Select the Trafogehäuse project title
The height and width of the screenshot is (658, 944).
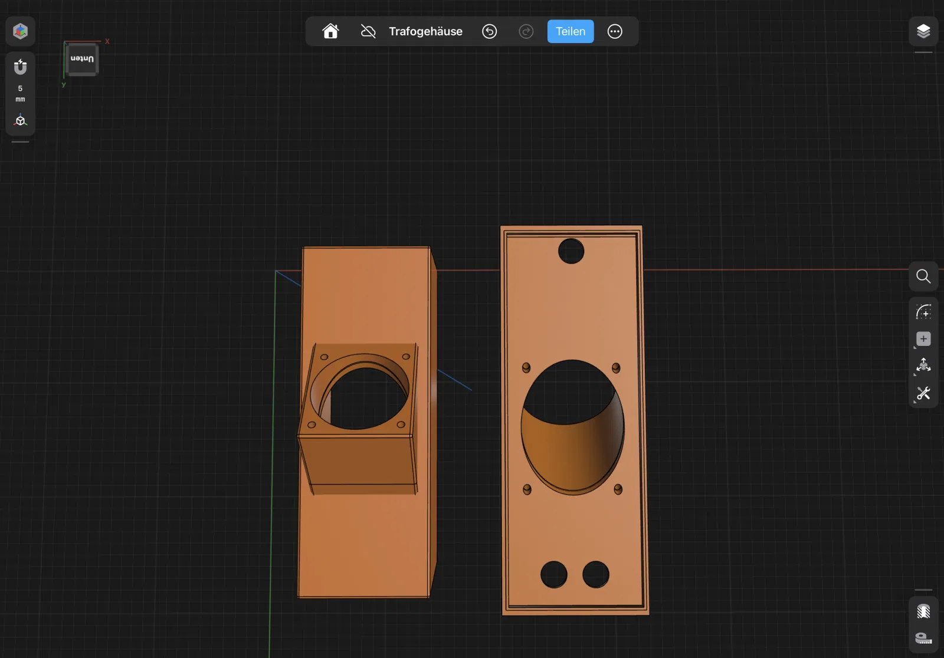pos(425,31)
